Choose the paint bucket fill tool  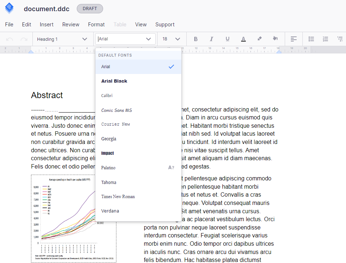pyautogui.click(x=275, y=39)
